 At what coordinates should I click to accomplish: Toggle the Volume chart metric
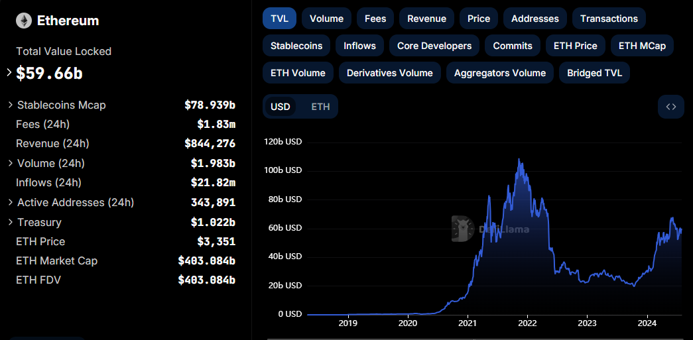[x=326, y=19]
